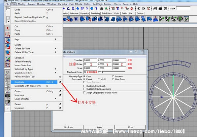Switch to single perspective view layout

(8, 72)
